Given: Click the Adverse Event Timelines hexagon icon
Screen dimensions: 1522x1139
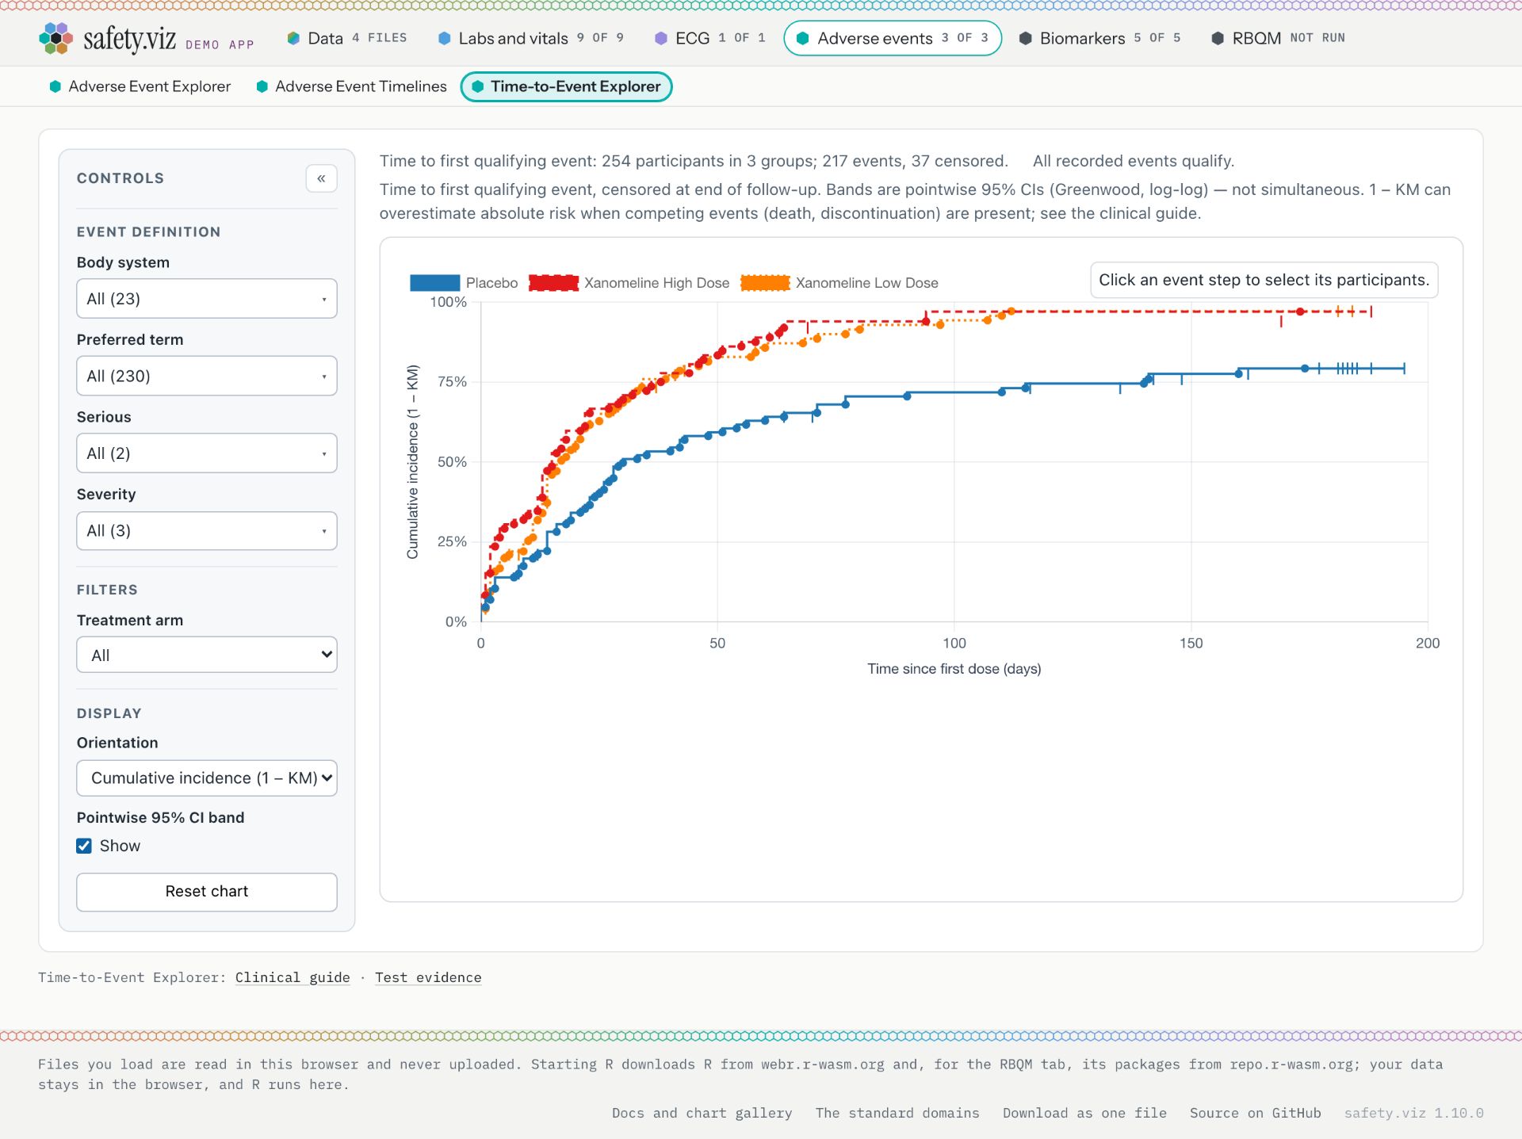Looking at the screenshot, I should tap(262, 86).
